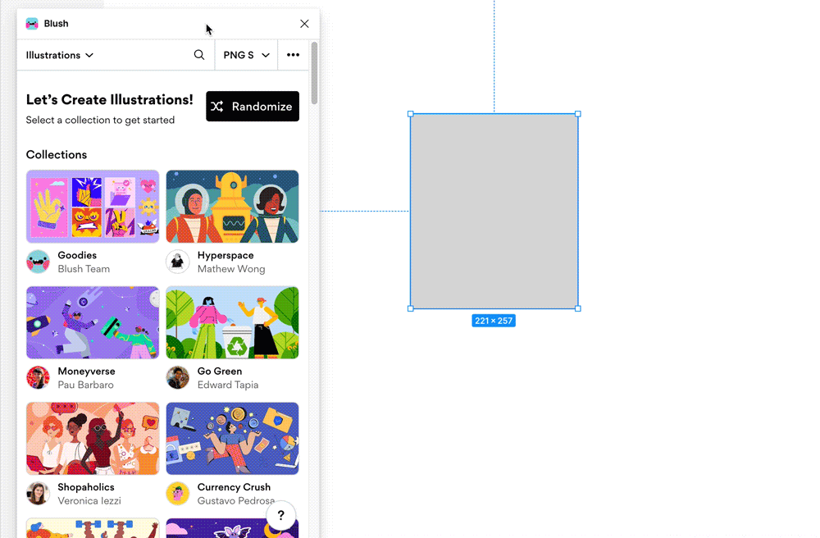Click Gustavo Pedrosa's avatar icon
820x538 pixels.
click(178, 493)
